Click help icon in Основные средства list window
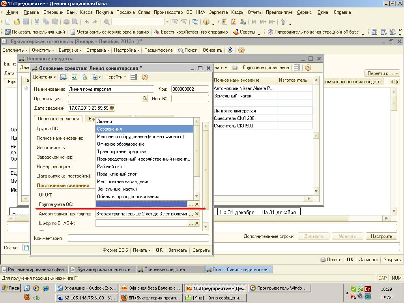 (308, 67)
